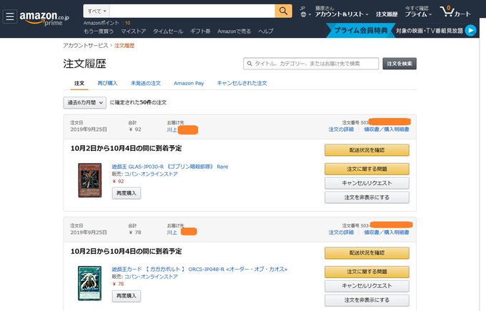
Task: Open the 過去6カ月間 period dropdown
Action: coord(84,103)
